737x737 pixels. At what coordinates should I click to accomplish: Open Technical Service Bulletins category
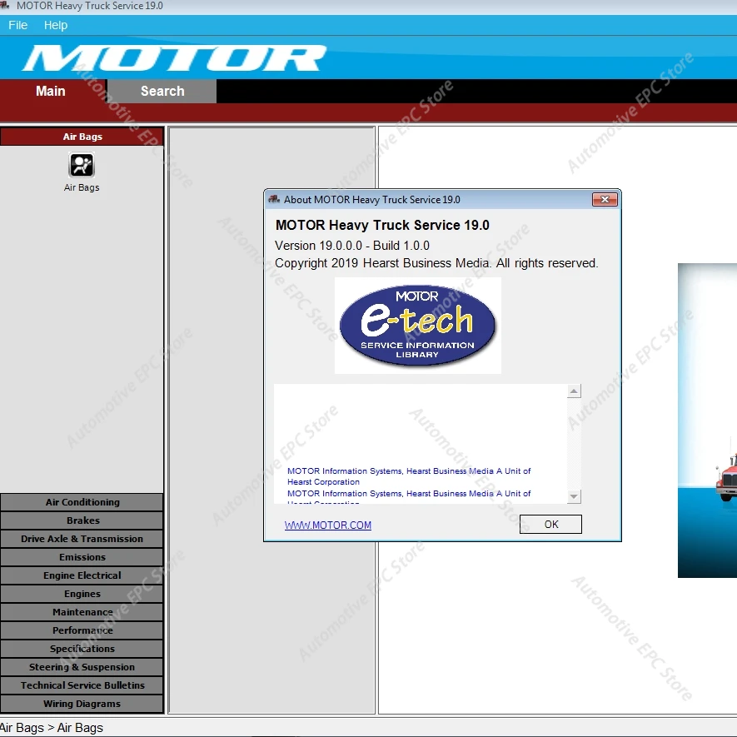click(x=82, y=685)
